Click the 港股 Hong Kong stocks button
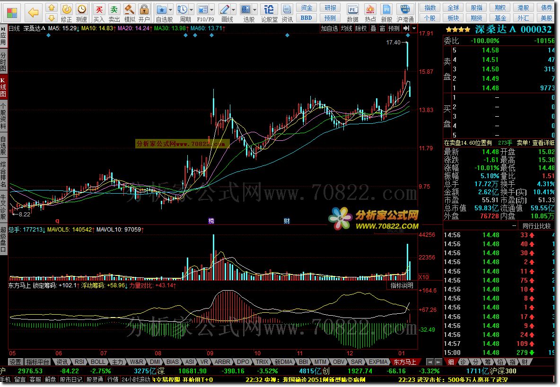 [523, 8]
